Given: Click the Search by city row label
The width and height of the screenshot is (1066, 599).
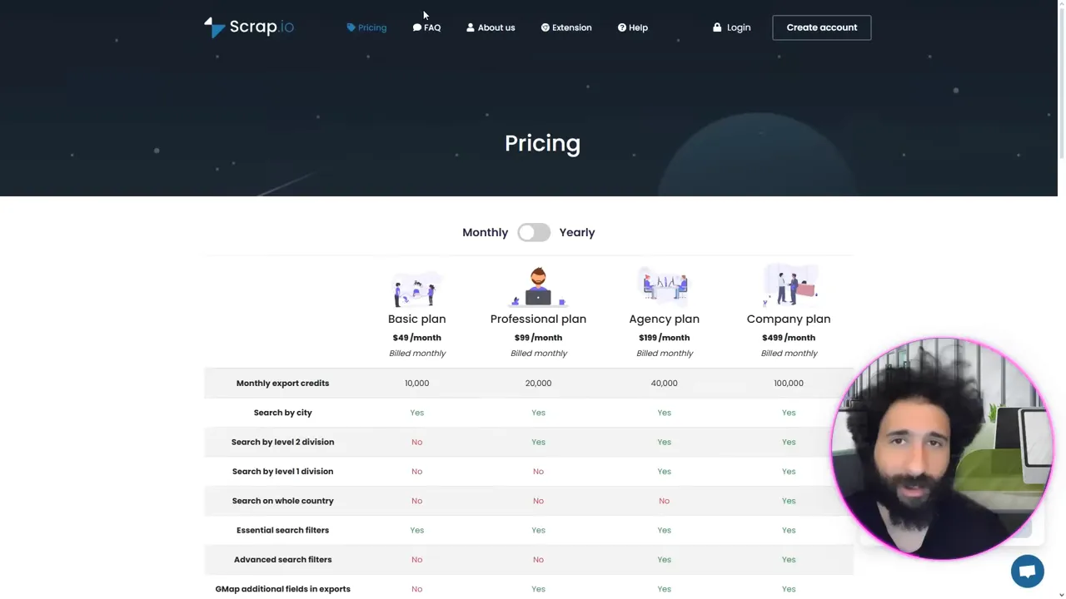Looking at the screenshot, I should 282,413.
